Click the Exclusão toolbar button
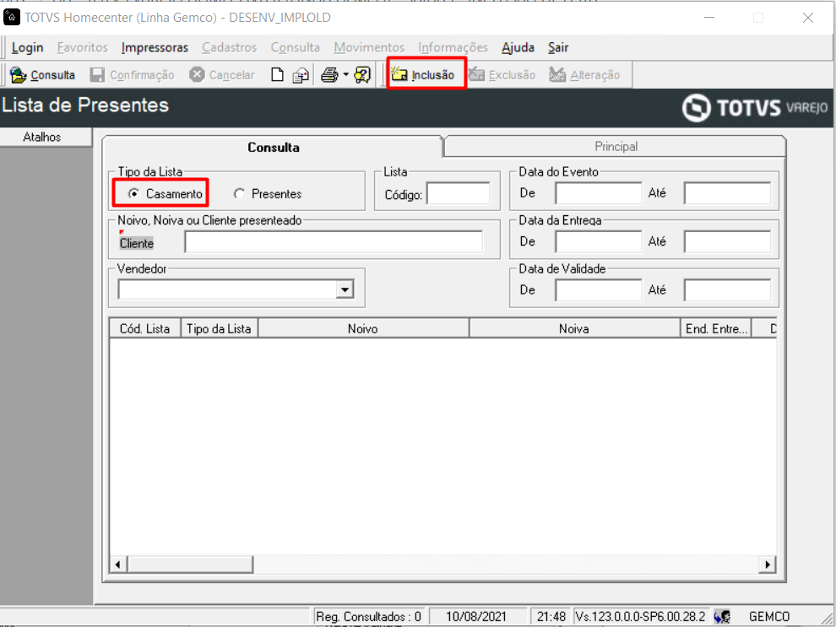The width and height of the screenshot is (836, 627). [502, 75]
